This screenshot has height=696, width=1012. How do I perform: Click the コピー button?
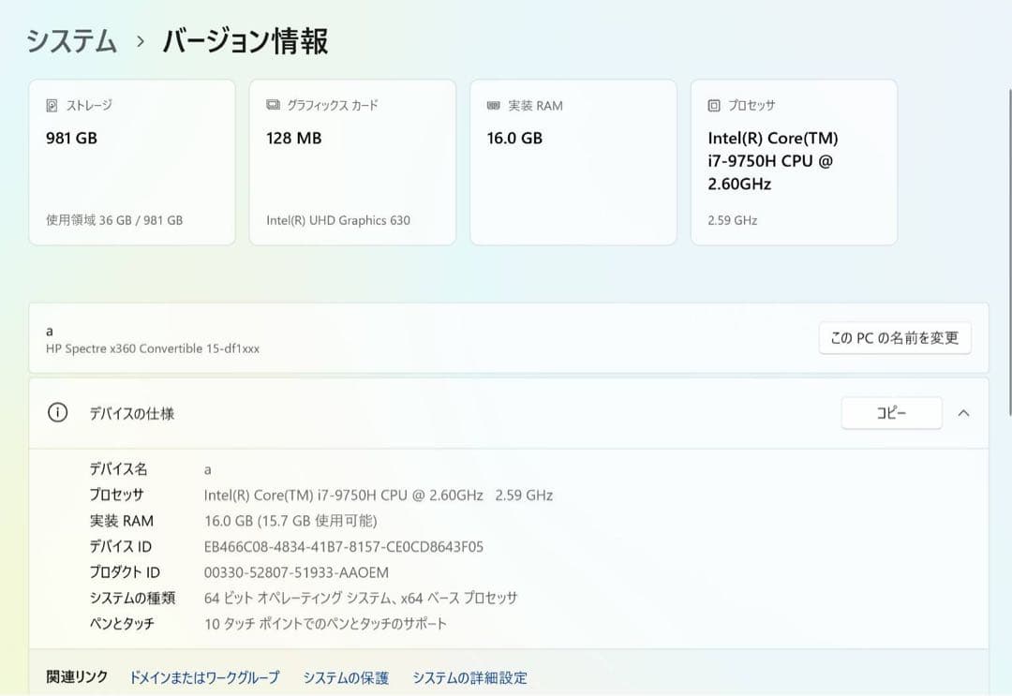[x=891, y=412]
